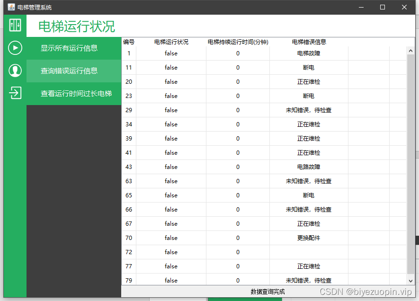Screen dimensions: 419x301
Task: Click the user profile icon in the sidebar
Action: 14,71
